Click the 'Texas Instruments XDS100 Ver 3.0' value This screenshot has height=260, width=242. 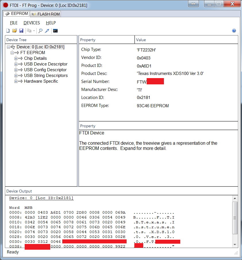point(170,74)
